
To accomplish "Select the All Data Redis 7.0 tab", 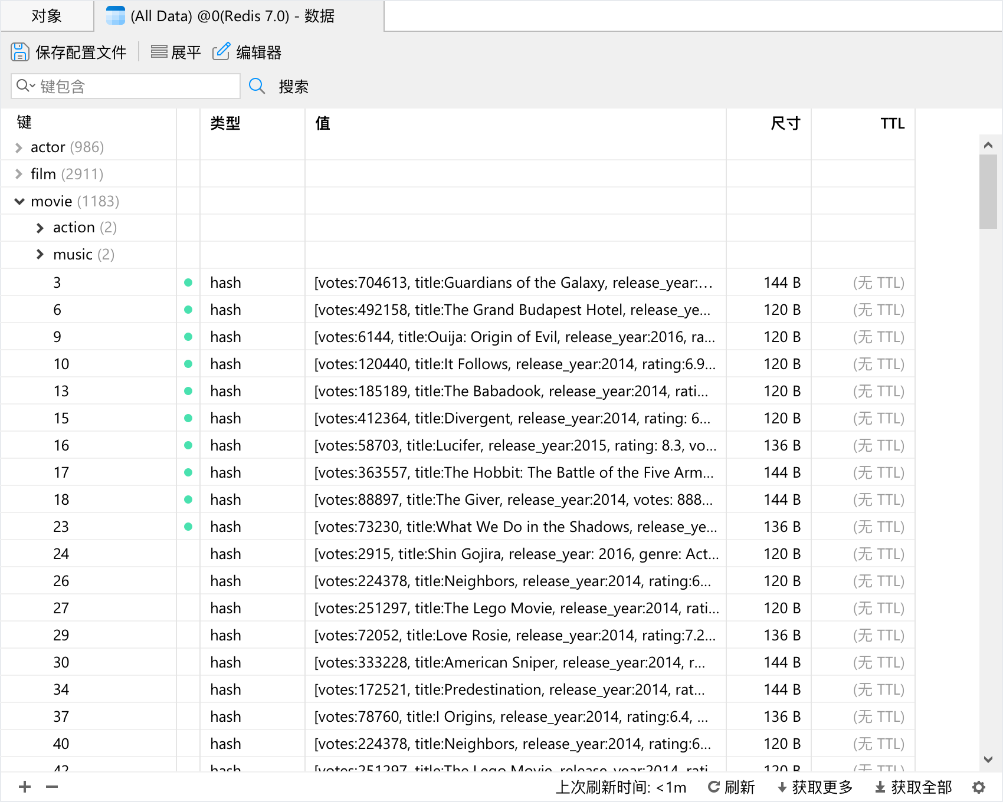I will tap(239, 16).
